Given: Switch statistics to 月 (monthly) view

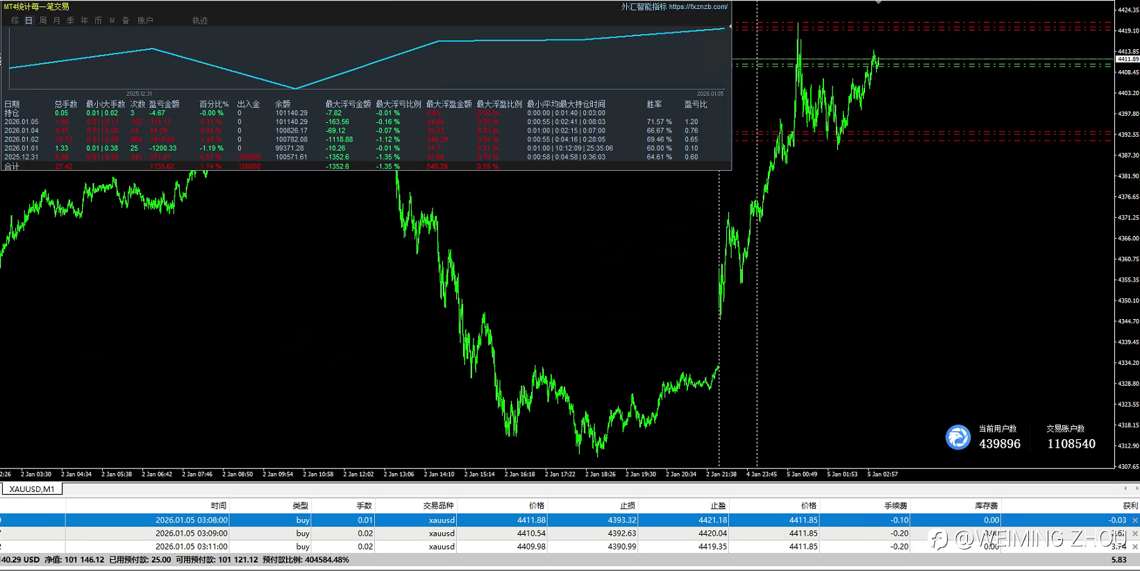Looking at the screenshot, I should (x=57, y=21).
